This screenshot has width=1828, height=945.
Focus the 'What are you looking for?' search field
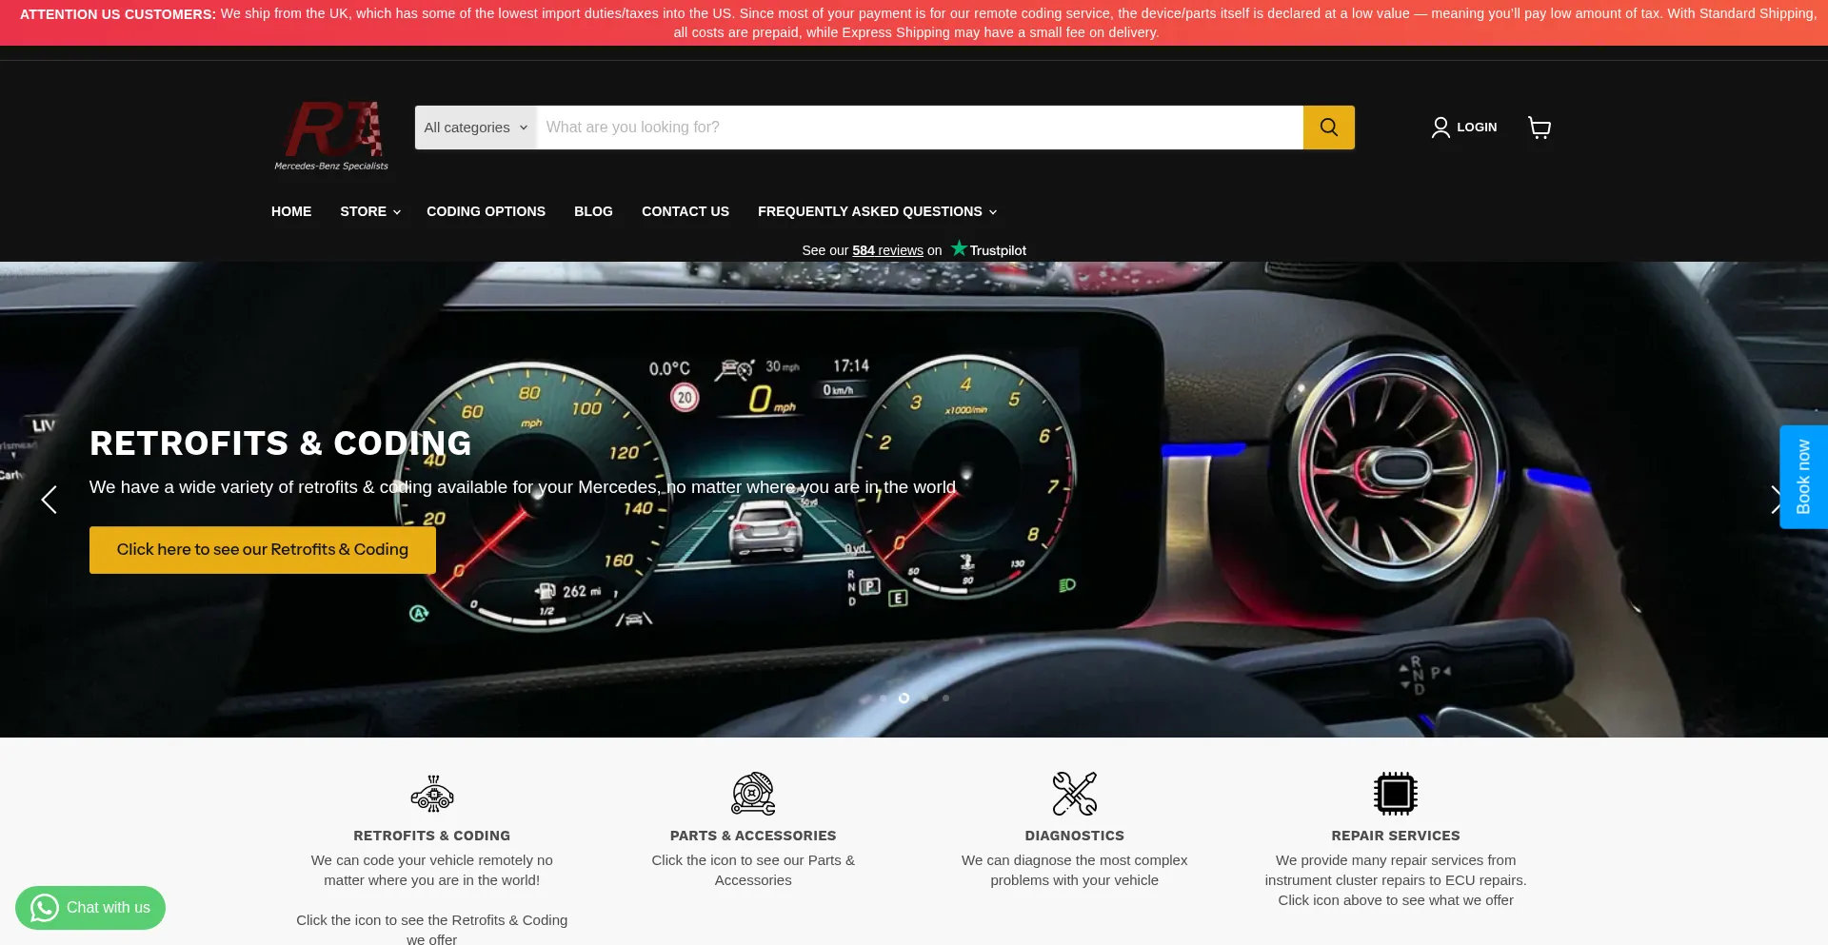[920, 128]
